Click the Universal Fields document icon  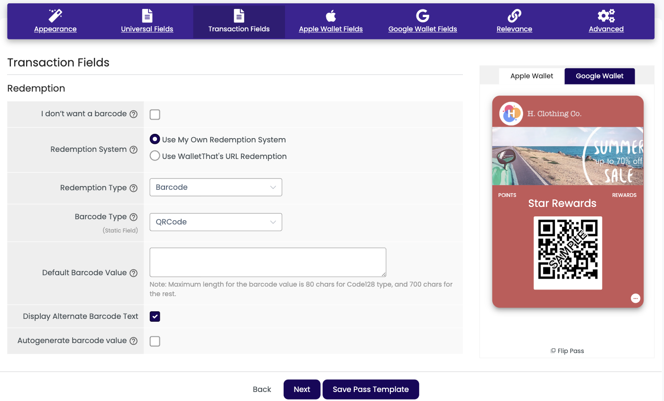tap(147, 16)
